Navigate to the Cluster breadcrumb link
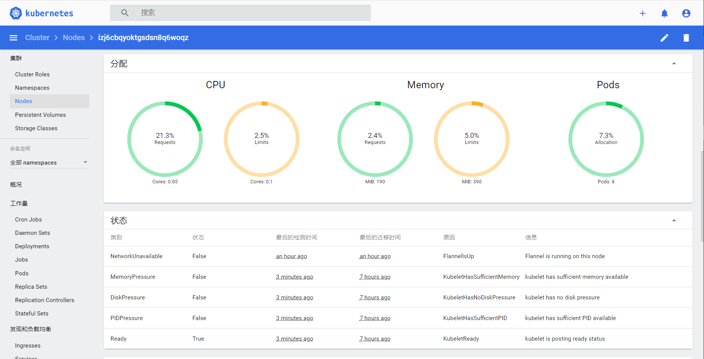The height and width of the screenshot is (359, 704). tap(37, 37)
